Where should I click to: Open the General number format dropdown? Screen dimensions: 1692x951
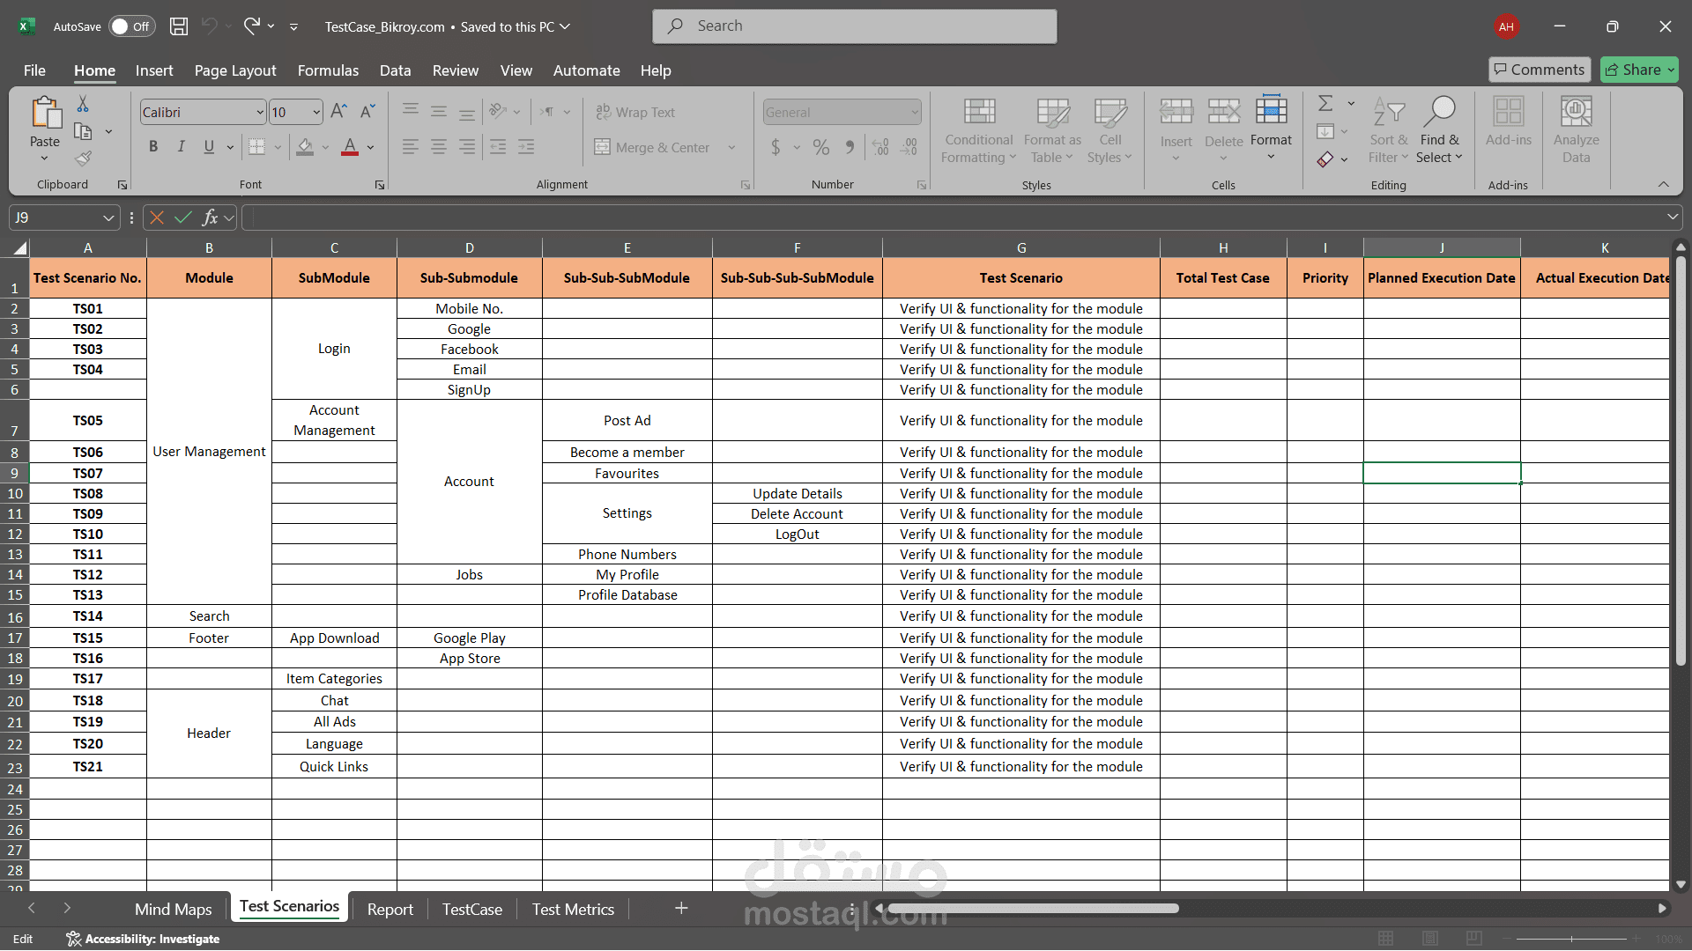coord(915,113)
